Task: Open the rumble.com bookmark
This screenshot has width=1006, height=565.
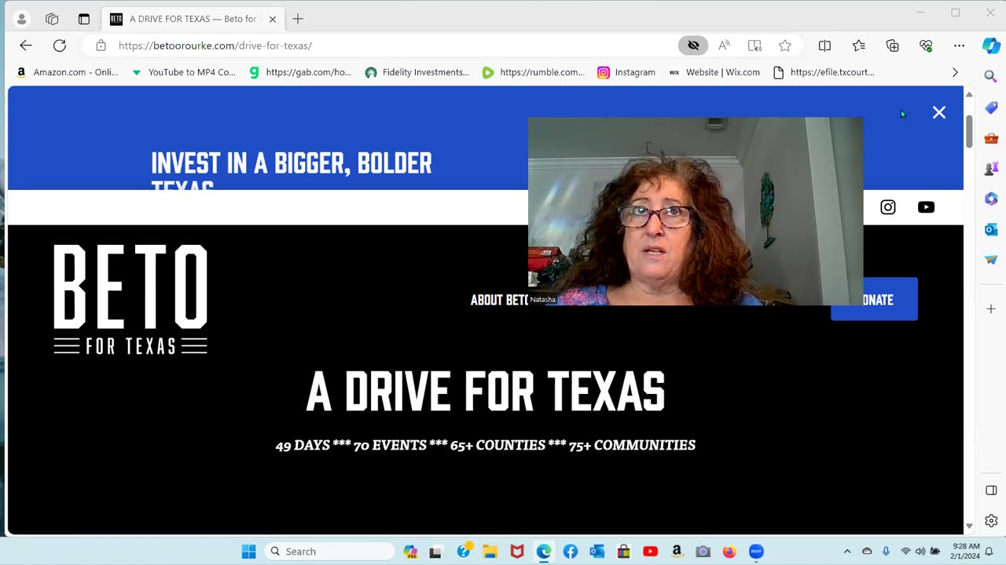Action: coord(534,72)
